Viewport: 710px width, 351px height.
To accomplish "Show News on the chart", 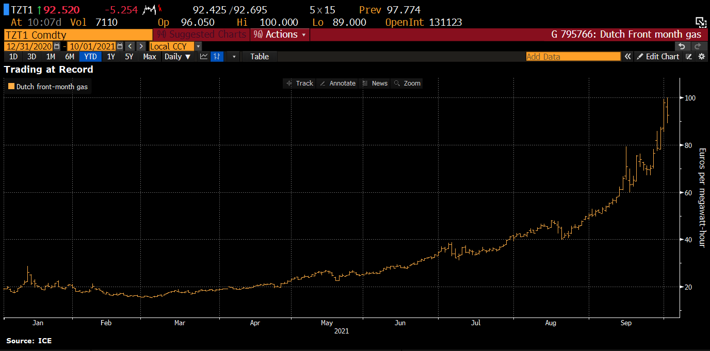I will point(375,83).
